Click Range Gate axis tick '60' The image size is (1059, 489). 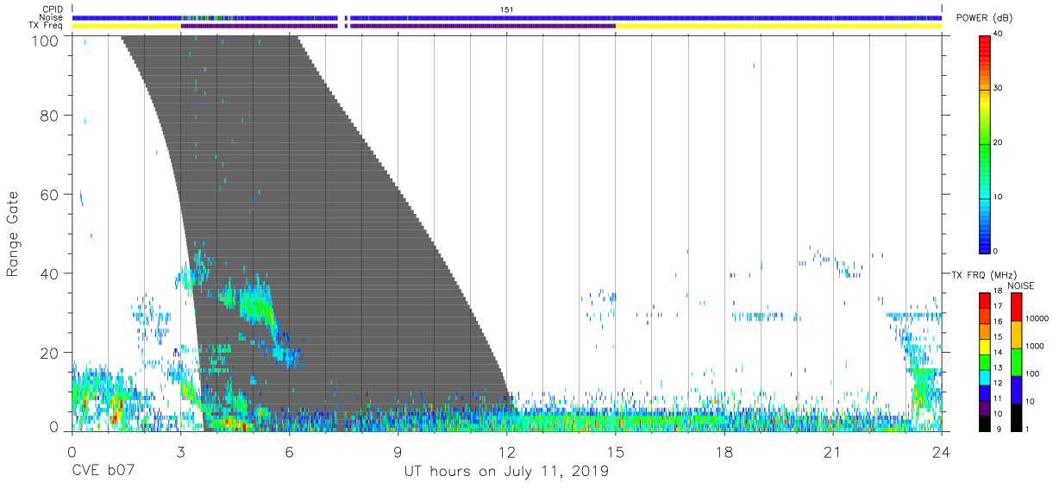[x=50, y=194]
